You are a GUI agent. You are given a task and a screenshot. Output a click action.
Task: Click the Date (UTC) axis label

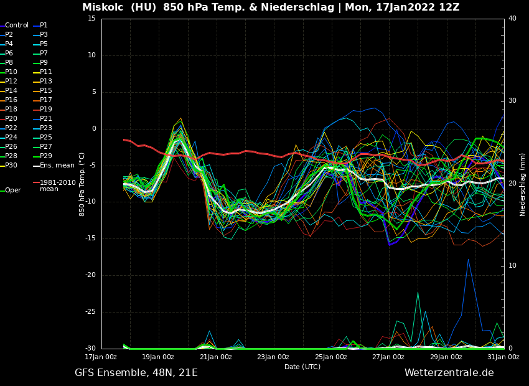tap(302, 367)
